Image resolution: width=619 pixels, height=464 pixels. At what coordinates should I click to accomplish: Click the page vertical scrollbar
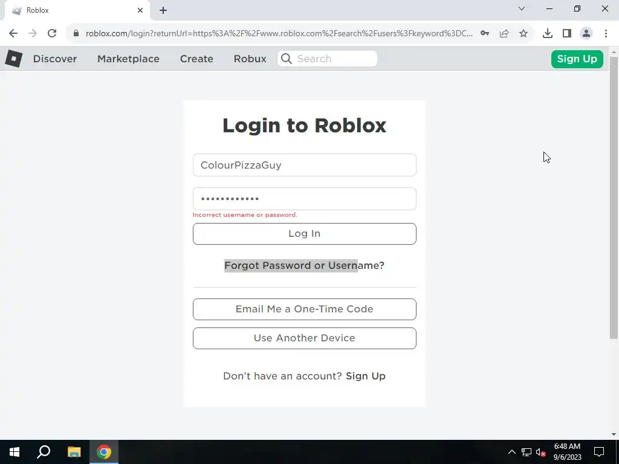click(x=614, y=198)
